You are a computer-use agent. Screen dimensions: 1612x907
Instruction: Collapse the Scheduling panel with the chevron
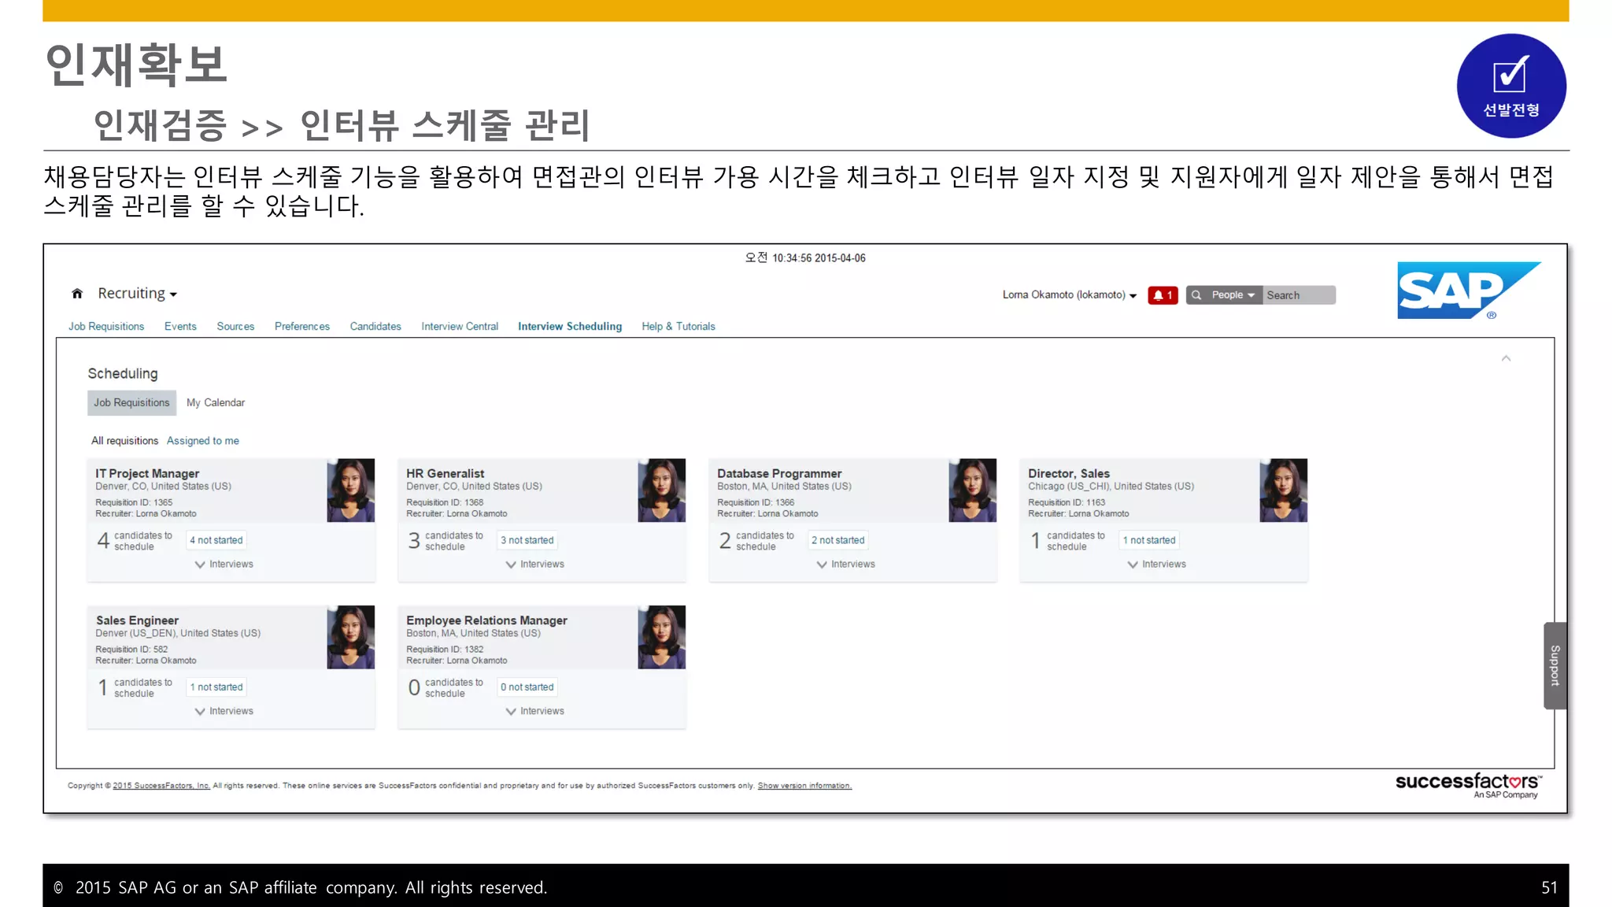tap(1506, 358)
